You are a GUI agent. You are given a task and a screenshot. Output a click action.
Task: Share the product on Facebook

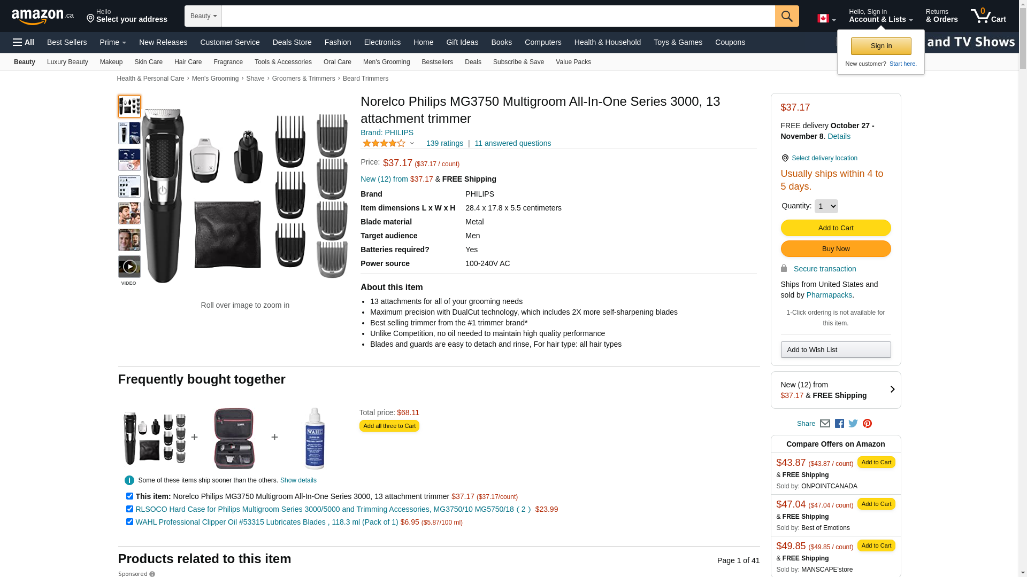[839, 424]
